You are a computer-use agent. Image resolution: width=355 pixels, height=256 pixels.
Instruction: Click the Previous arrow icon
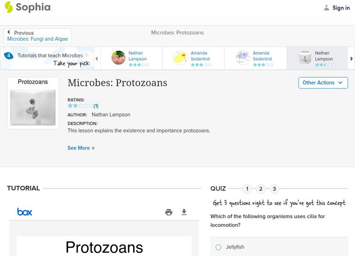9,32
